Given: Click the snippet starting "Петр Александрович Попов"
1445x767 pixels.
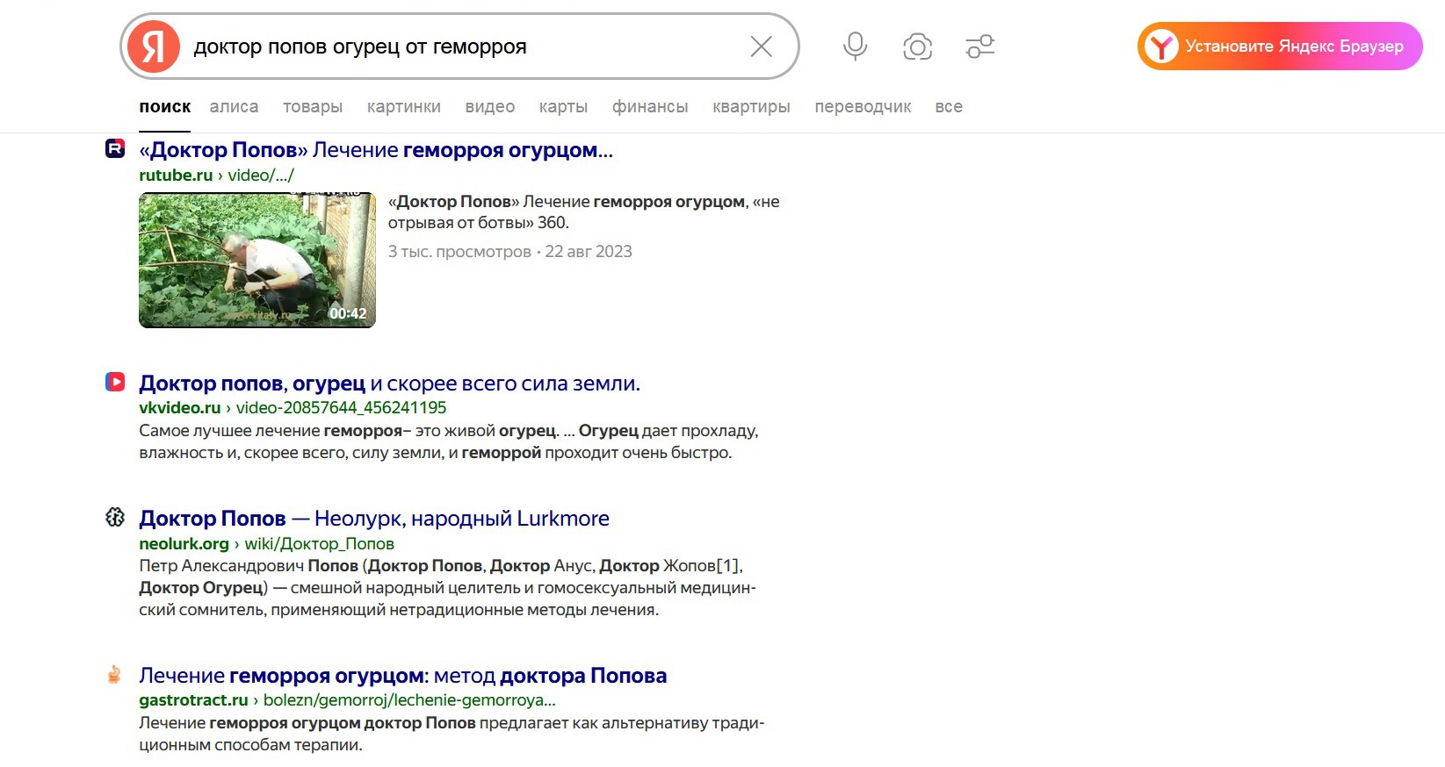Looking at the screenshot, I should pos(447,588).
